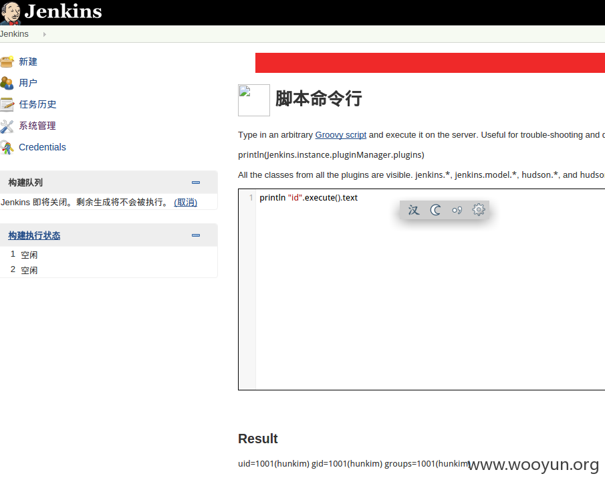Click the red shutdown notification banner

pos(431,63)
